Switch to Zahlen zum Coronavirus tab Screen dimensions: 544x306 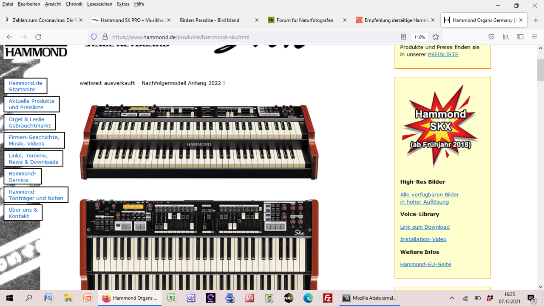pos(44,20)
